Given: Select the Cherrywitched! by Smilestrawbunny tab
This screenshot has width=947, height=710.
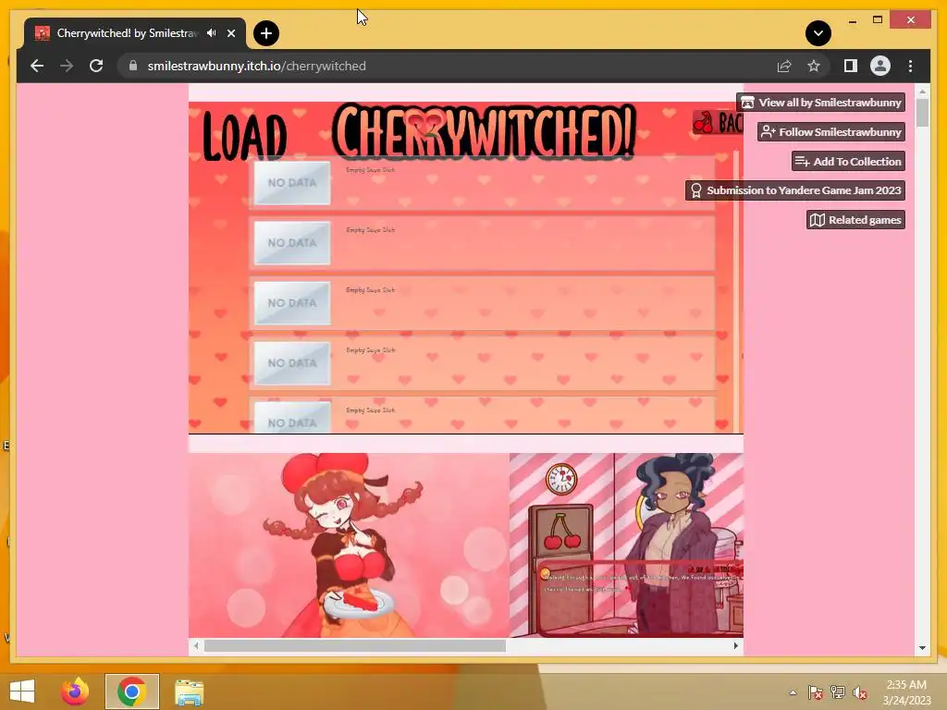Looking at the screenshot, I should [x=134, y=33].
